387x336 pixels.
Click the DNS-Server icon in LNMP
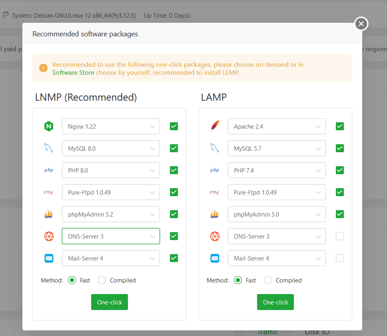click(x=49, y=236)
